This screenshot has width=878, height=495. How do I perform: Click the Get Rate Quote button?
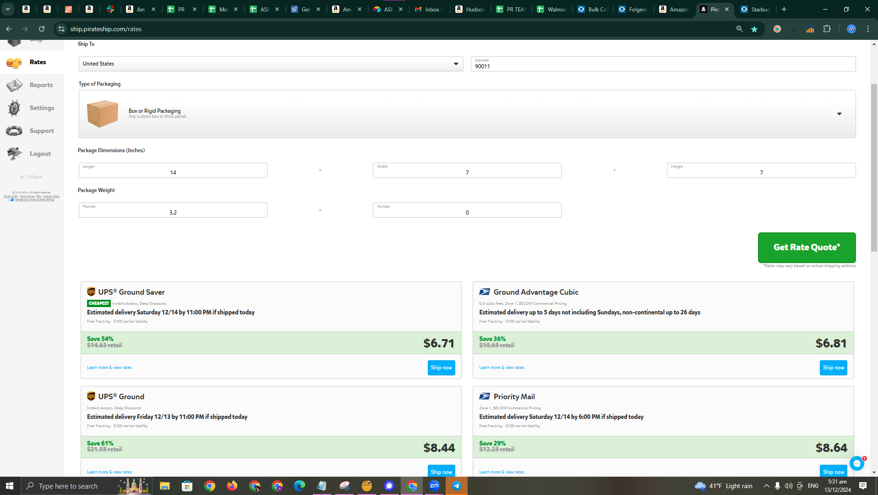point(807,247)
